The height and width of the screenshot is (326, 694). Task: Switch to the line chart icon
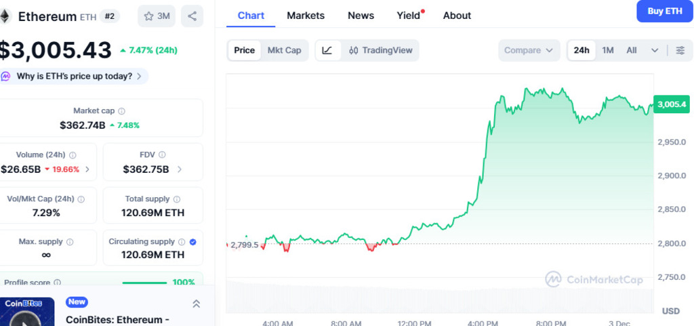point(327,50)
